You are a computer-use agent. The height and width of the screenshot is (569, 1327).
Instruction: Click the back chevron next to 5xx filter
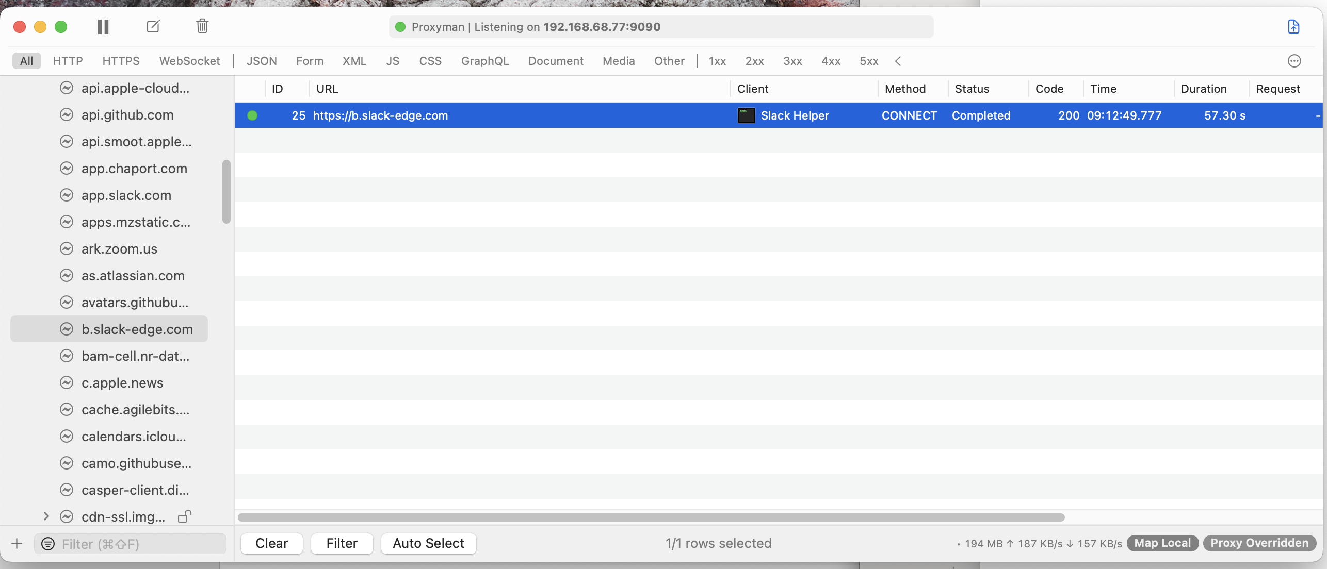[x=898, y=61]
